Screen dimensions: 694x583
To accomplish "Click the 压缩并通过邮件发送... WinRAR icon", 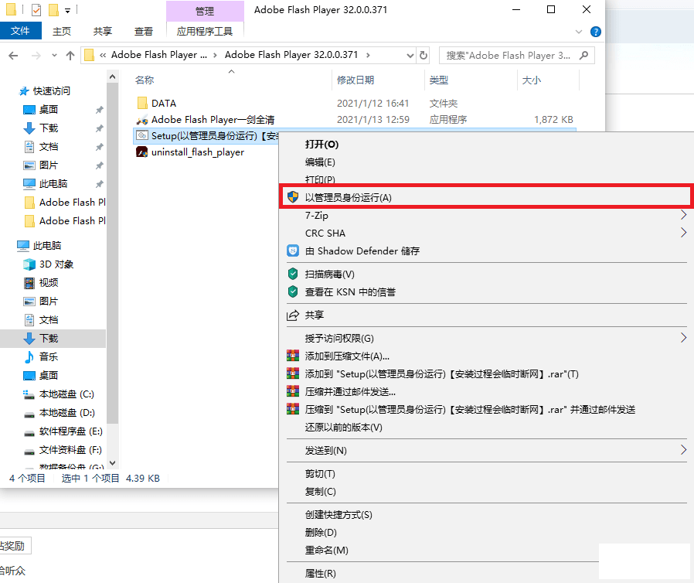I will point(293,391).
